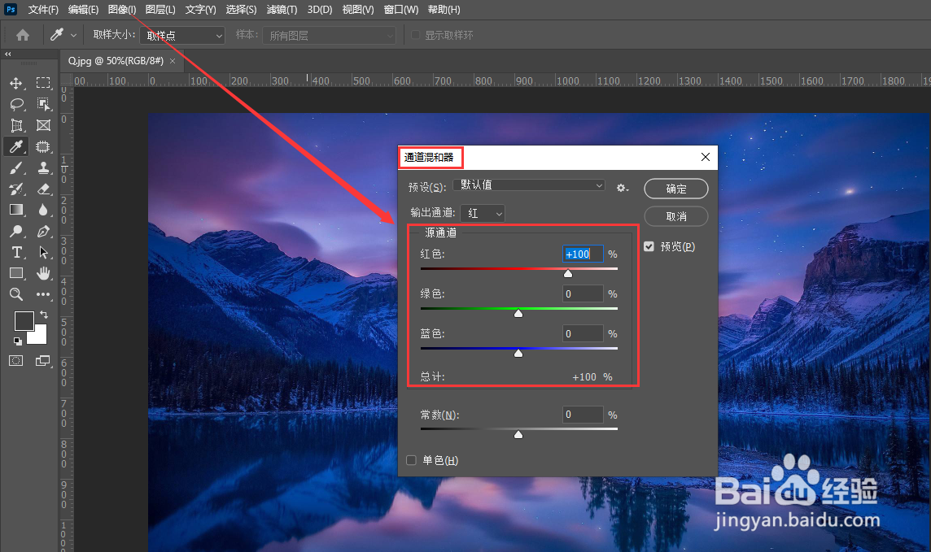The width and height of the screenshot is (931, 552).
Task: Select the Eraser tool
Action: pos(43,189)
